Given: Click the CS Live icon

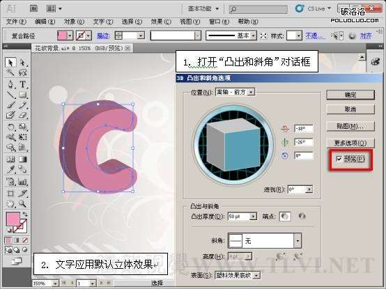Looking at the screenshot, I should [x=300, y=8].
